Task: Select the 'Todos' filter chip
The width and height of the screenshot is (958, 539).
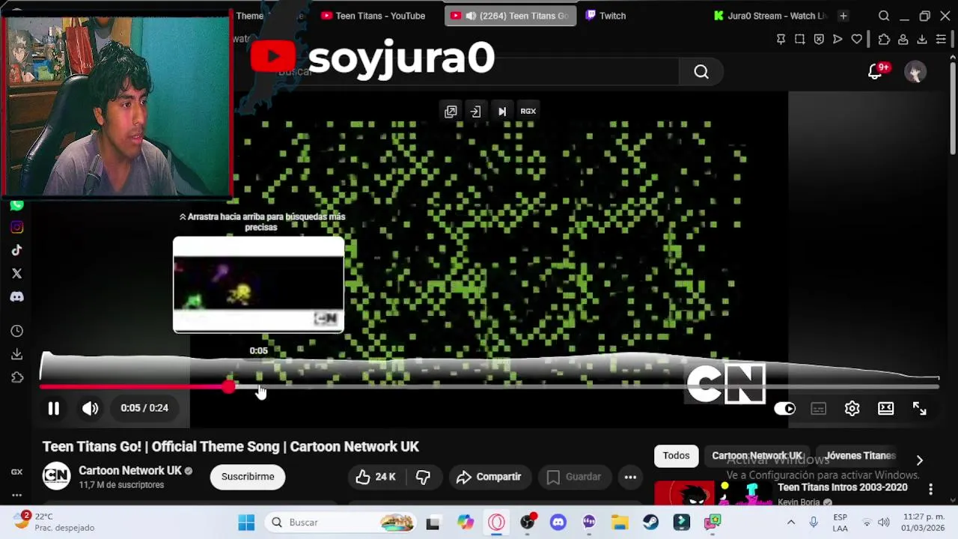Action: click(676, 456)
